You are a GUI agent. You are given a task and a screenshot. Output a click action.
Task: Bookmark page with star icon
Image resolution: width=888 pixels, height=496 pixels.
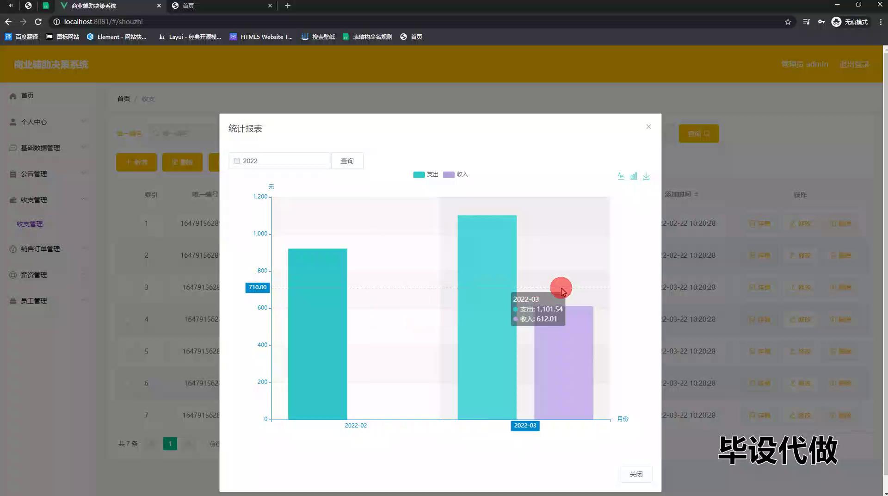(x=788, y=22)
